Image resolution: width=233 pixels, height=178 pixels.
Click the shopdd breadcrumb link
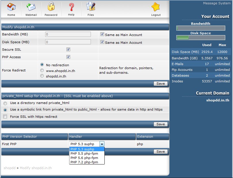click(x=9, y=168)
